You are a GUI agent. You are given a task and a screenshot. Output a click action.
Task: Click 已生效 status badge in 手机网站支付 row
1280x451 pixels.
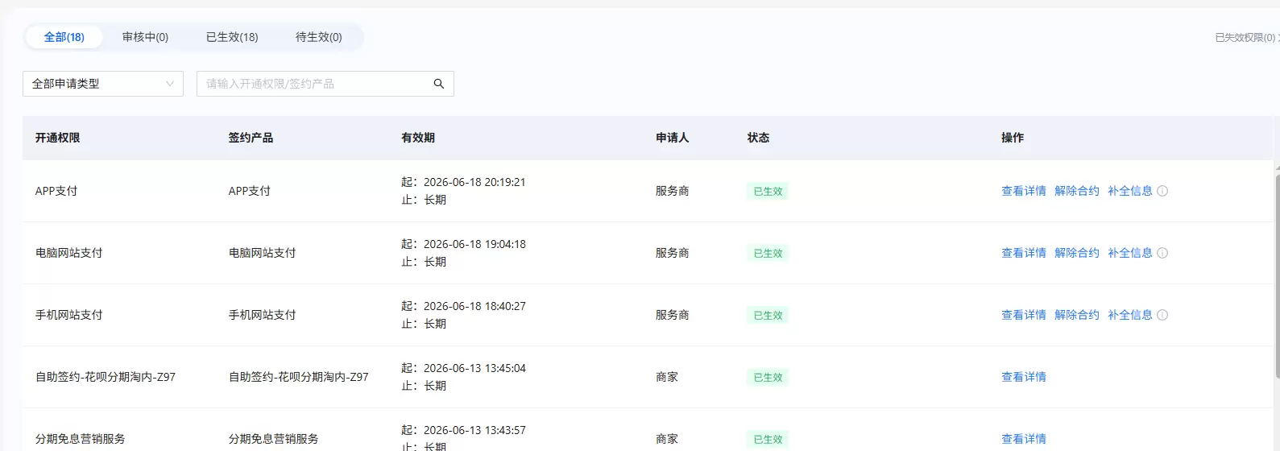pyautogui.click(x=768, y=316)
